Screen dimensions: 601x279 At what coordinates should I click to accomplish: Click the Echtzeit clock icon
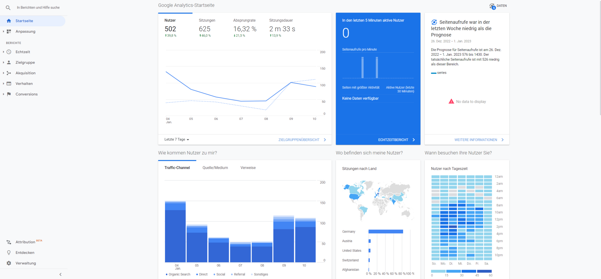[9, 52]
